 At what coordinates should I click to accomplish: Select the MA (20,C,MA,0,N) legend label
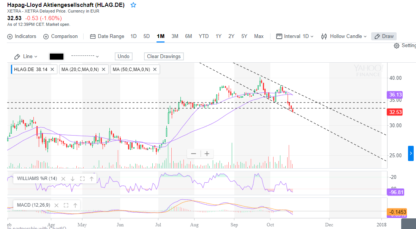click(80, 69)
